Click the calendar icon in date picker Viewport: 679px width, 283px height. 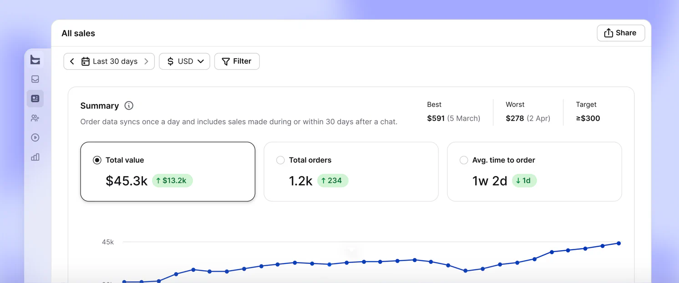pos(85,61)
